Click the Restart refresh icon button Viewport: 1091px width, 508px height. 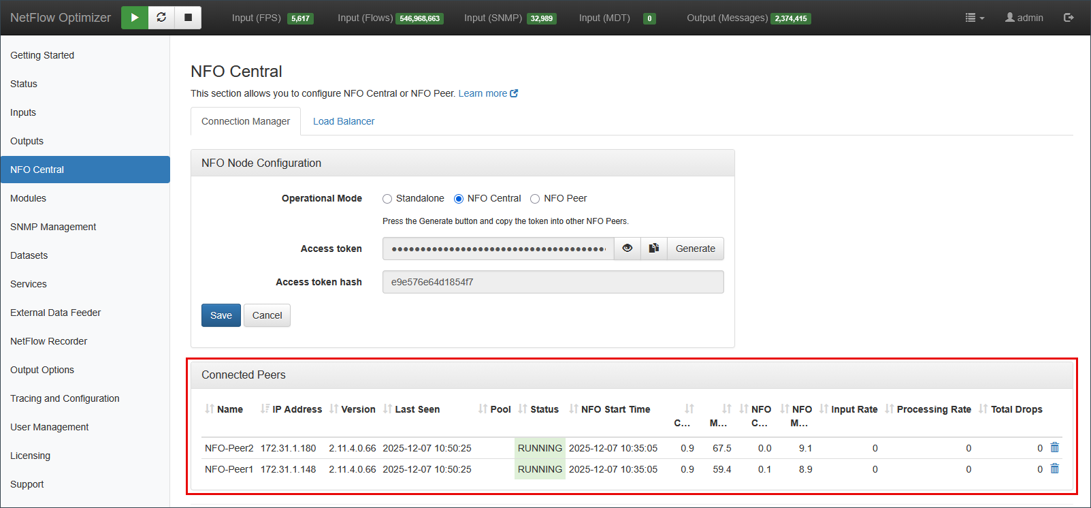161,18
